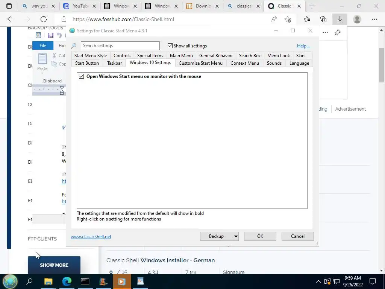This screenshot has height=289, width=385.
Task: Switch to Microsoft Edge in taskbar
Action: click(67, 281)
